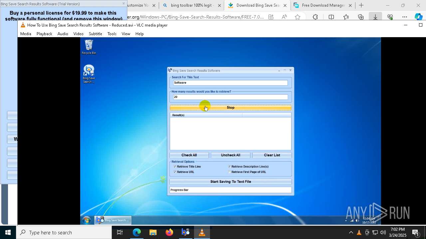
Task: Toggle Edge split screen icon
Action: [x=331, y=17]
